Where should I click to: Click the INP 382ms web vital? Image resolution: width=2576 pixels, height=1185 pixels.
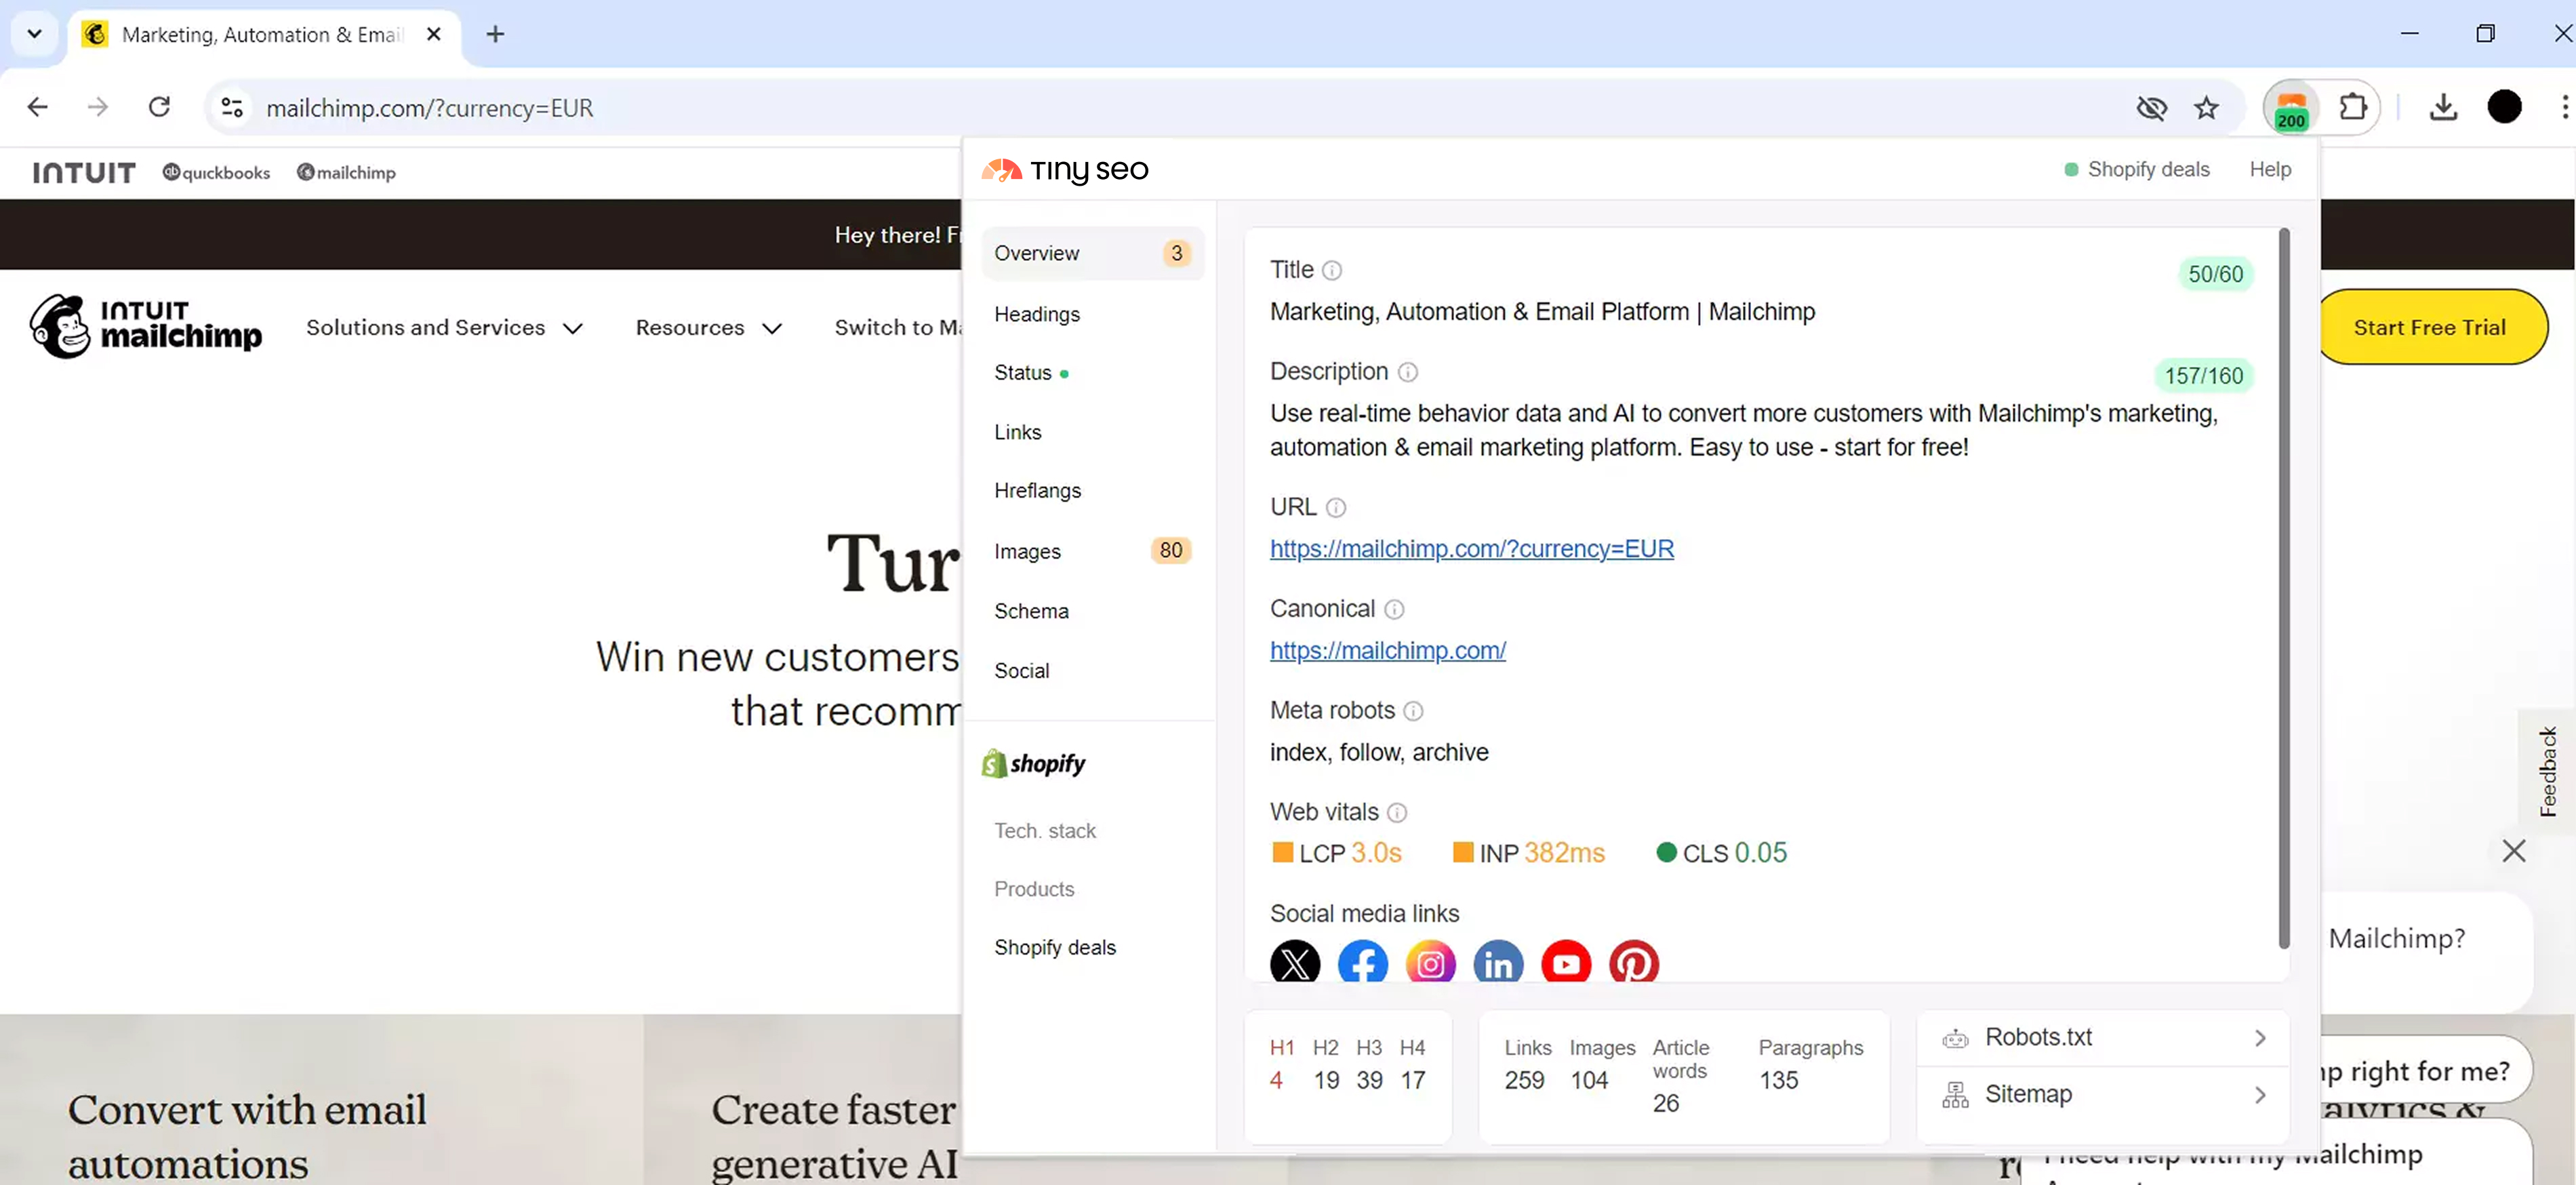point(1529,853)
